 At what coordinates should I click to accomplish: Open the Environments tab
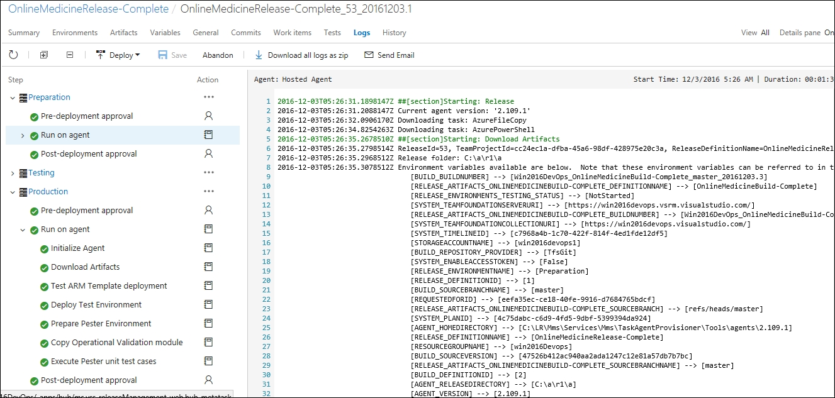(75, 33)
